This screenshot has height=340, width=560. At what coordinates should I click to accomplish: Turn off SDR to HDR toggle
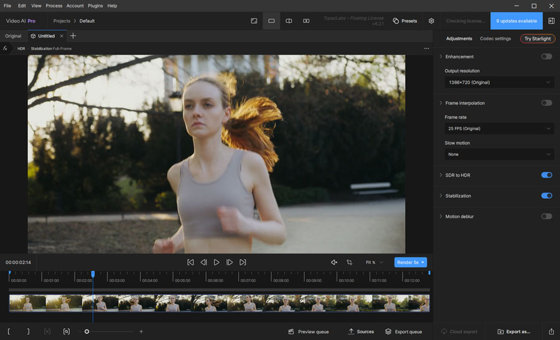[546, 175]
